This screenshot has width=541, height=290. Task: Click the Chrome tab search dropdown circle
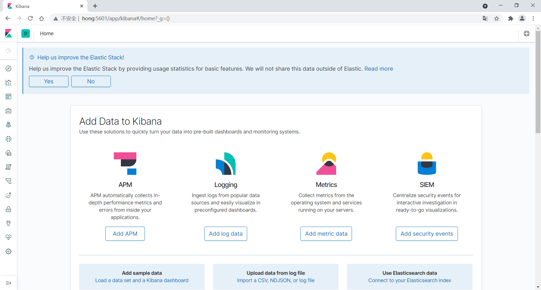[x=485, y=6]
